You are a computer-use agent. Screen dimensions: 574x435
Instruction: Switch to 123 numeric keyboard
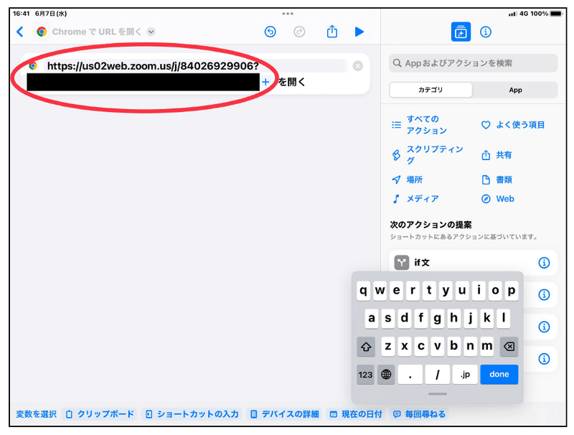tap(365, 374)
